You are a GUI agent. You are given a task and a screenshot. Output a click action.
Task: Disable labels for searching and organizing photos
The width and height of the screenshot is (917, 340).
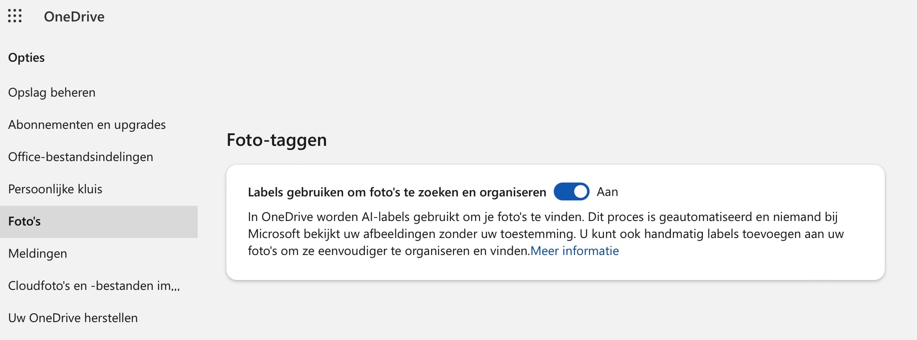tap(571, 191)
